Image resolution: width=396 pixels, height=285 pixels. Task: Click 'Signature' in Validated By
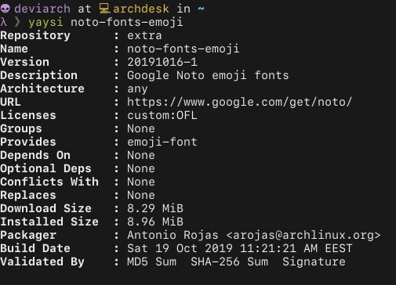click(x=314, y=262)
